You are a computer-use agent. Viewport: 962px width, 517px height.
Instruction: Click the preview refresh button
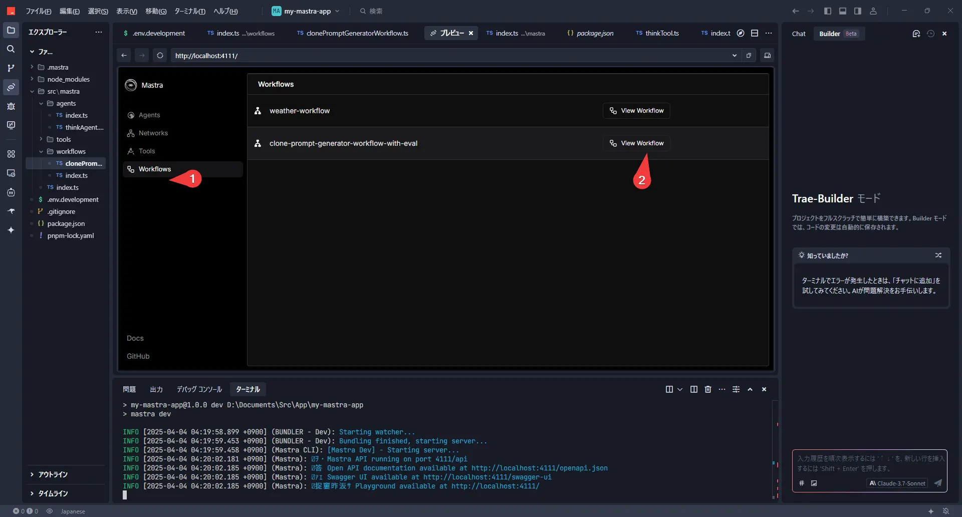(160, 56)
